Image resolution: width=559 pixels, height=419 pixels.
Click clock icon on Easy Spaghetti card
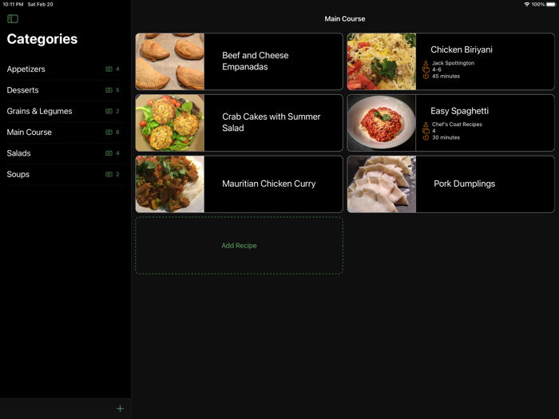click(x=426, y=137)
